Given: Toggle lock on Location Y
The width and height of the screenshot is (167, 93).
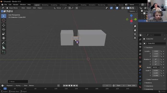Looking at the screenshot, I should click(x=161, y=54).
